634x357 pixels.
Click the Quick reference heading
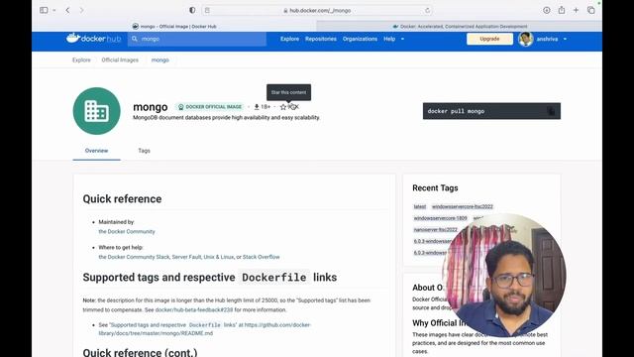pyautogui.click(x=122, y=198)
